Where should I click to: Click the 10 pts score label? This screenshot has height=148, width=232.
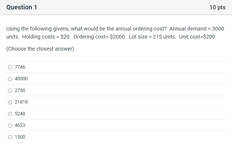[218, 7]
